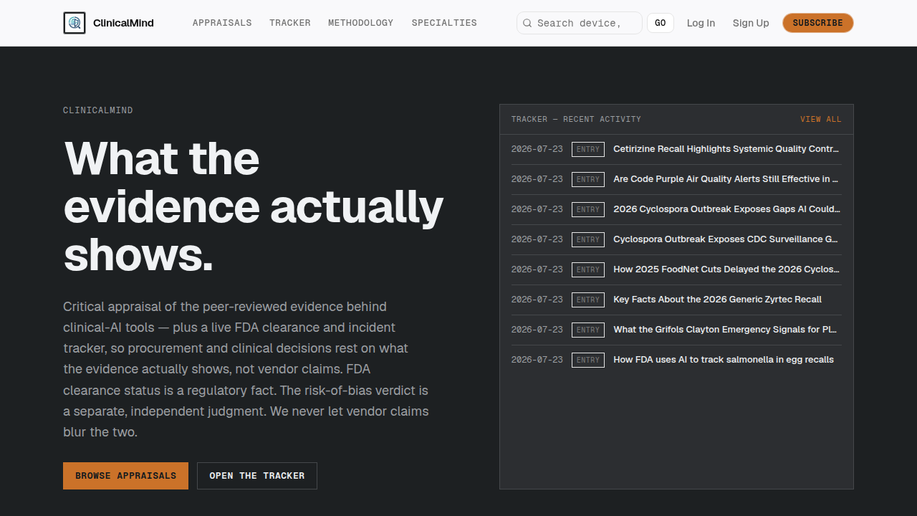This screenshot has width=917, height=516.
Task: Click the Open the Tracker button
Action: click(x=257, y=476)
